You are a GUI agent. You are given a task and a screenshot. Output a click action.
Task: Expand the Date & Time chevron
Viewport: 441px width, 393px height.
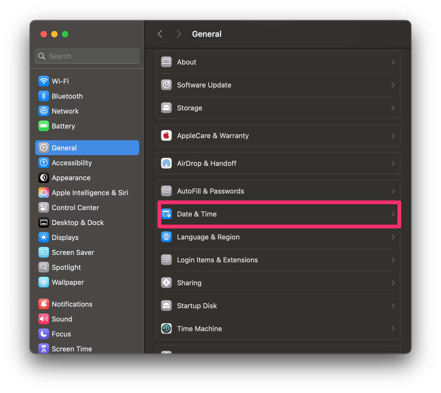pos(393,214)
